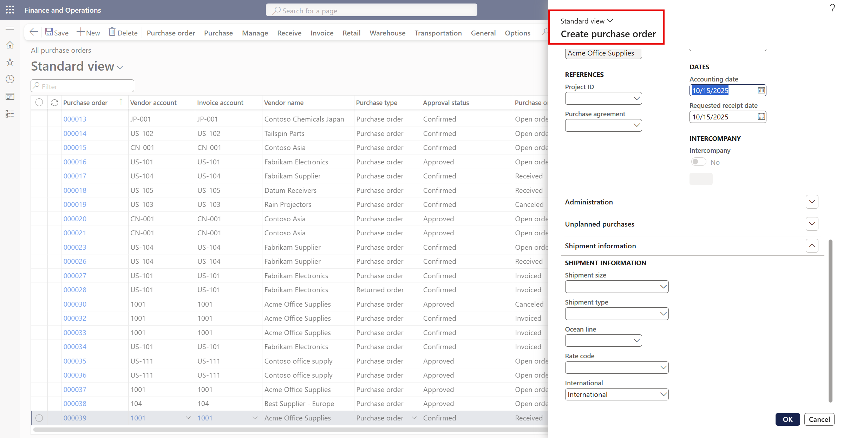The width and height of the screenshot is (843, 438).
Task: Open the app launcher waffle icon
Action: pyautogui.click(x=10, y=10)
